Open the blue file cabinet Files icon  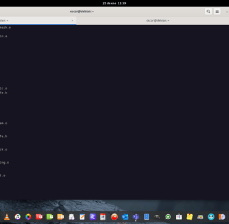[147, 217]
